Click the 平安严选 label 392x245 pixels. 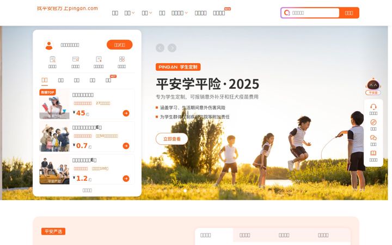(53, 231)
